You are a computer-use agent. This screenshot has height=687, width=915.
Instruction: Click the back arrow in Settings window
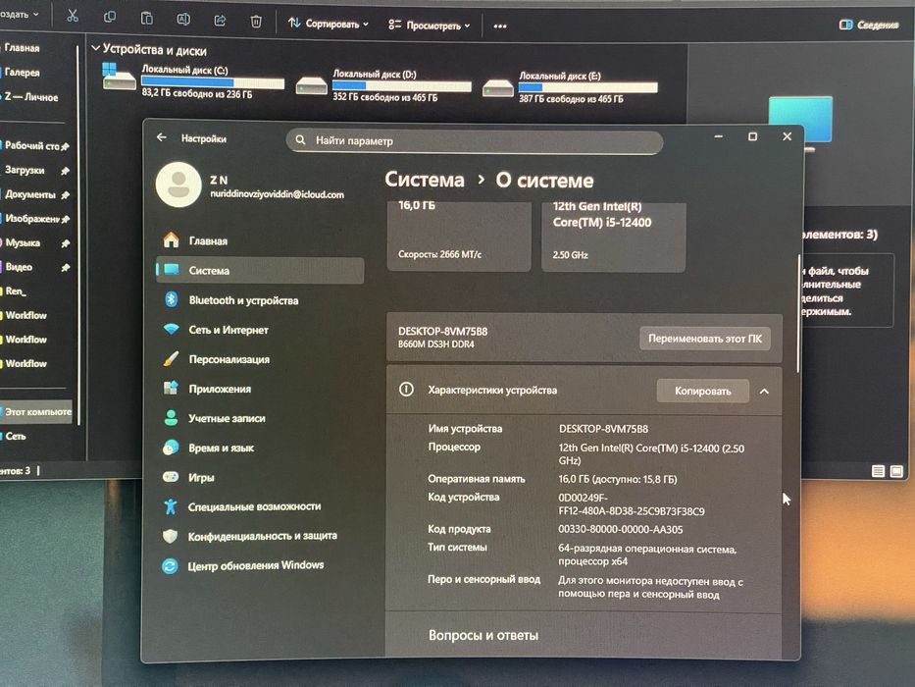coord(162,137)
